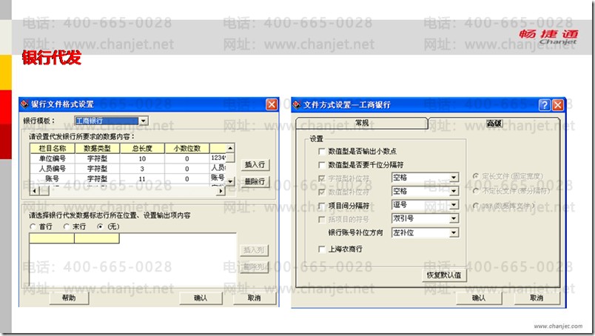Switch to the 高级 tab
595x336 pixels.
pos(494,124)
